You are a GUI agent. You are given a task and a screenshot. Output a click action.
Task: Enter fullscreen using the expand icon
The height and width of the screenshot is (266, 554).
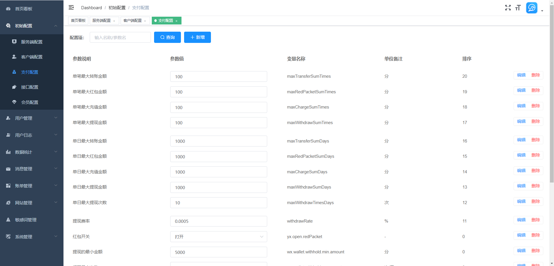tap(508, 8)
